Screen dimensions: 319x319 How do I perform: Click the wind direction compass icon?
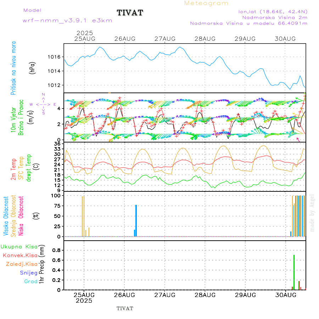(43, 104)
